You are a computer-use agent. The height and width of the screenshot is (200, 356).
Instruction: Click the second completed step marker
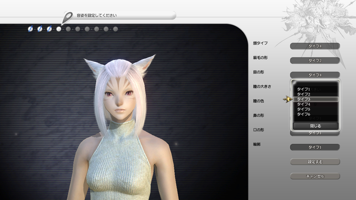[x=40, y=29]
